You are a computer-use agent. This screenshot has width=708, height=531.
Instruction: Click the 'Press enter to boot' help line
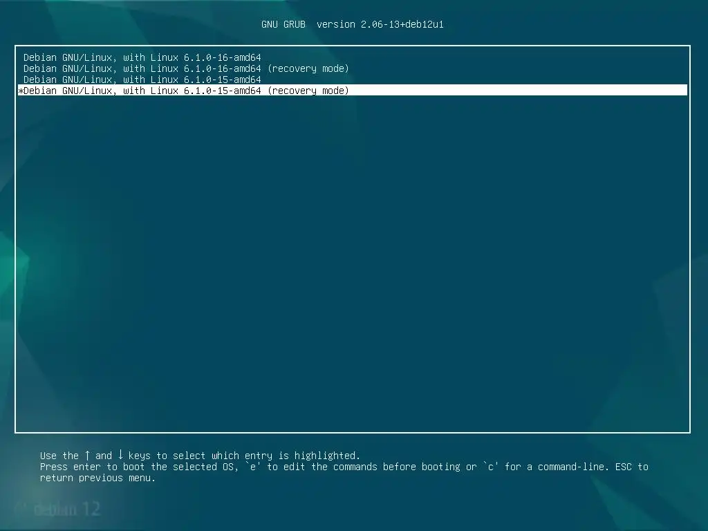(x=344, y=467)
